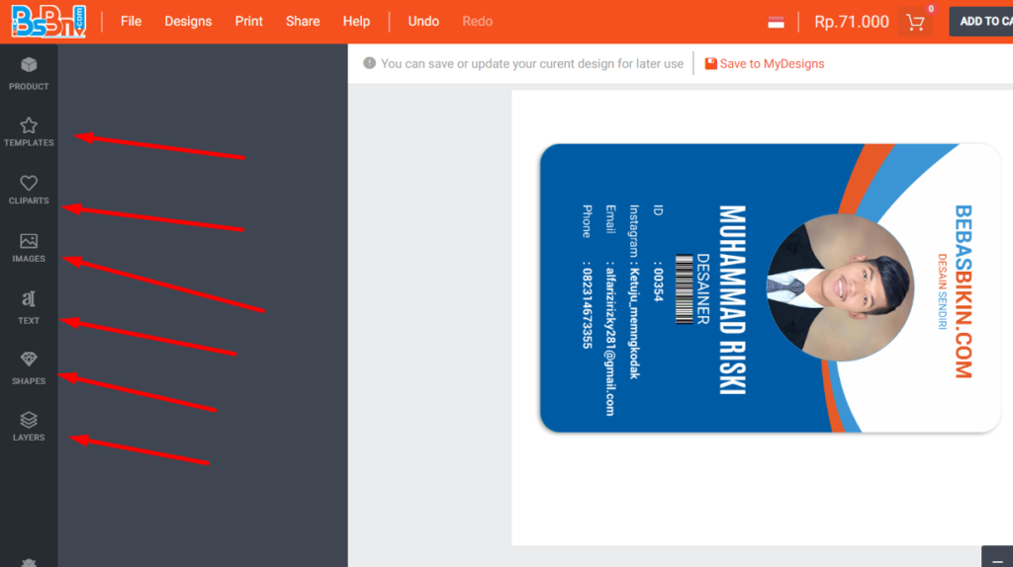Click the BebasBikin logo
Viewport: 1013px width, 567px height.
48,22
